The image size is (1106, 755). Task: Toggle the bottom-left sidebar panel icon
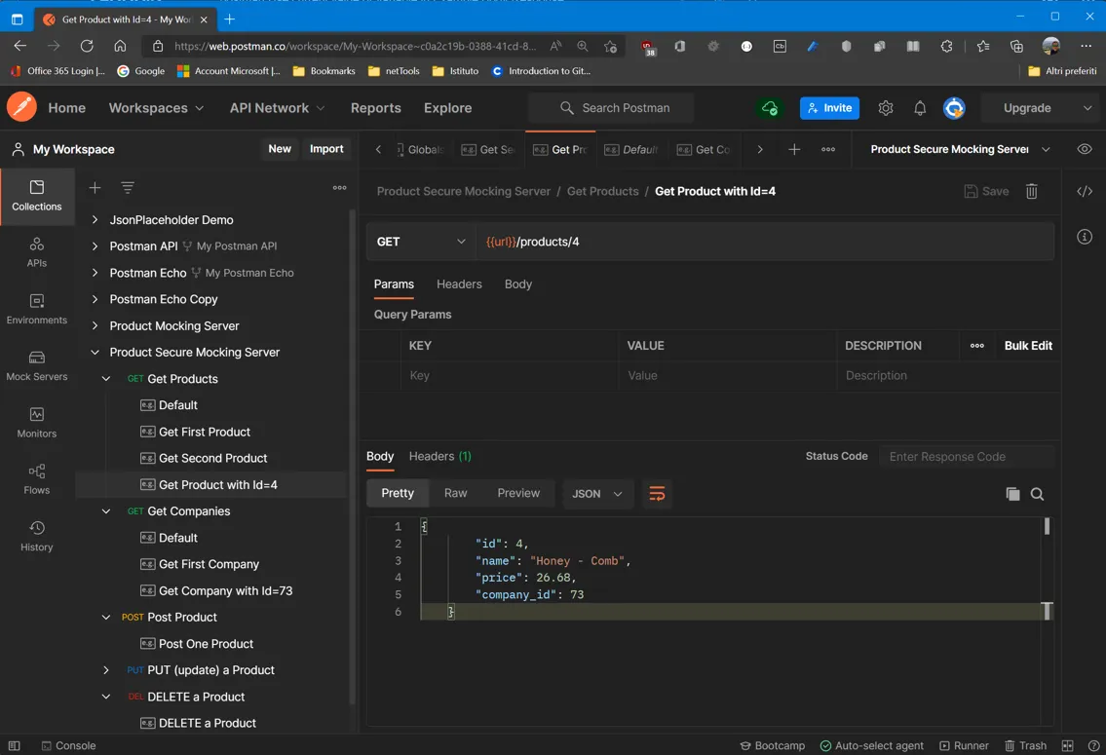(14, 746)
